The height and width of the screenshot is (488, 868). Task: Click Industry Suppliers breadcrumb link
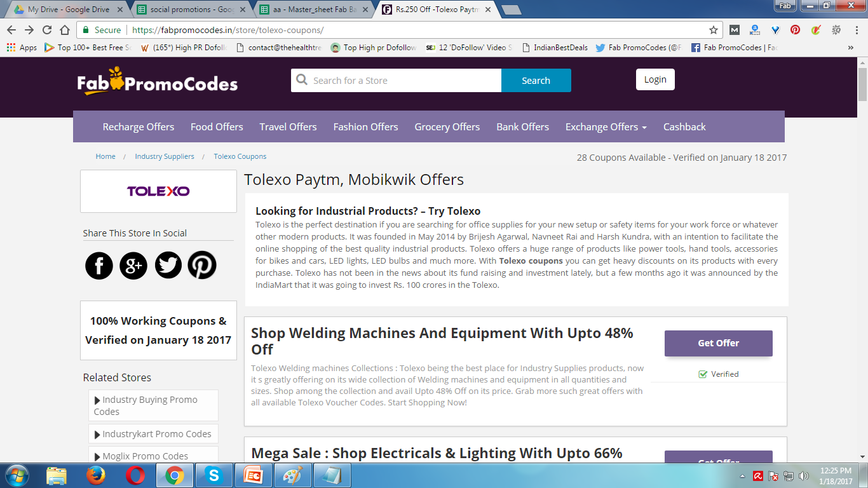[165, 156]
